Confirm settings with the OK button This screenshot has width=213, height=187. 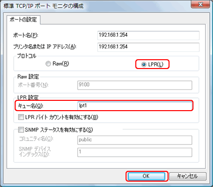(x=147, y=176)
